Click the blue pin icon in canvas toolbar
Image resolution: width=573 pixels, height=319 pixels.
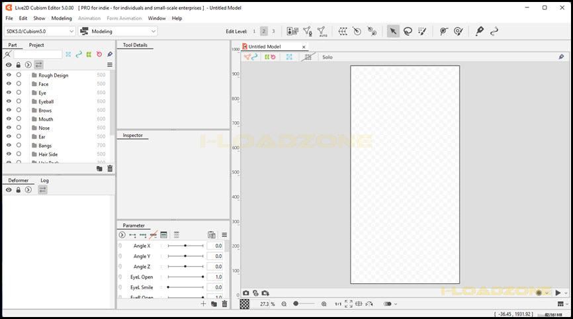click(561, 57)
